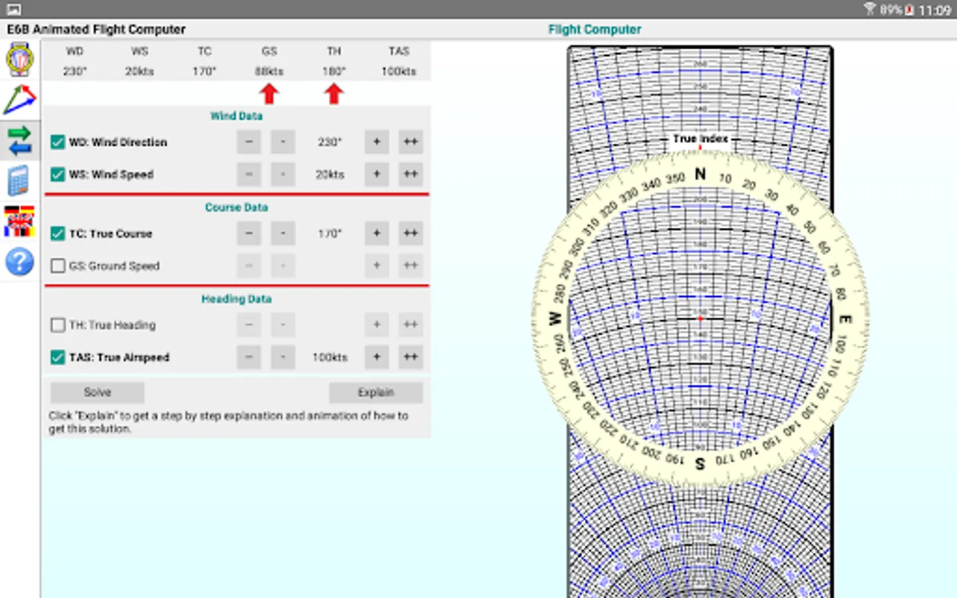Increase True Airspeed with the single-plus button

point(377,357)
